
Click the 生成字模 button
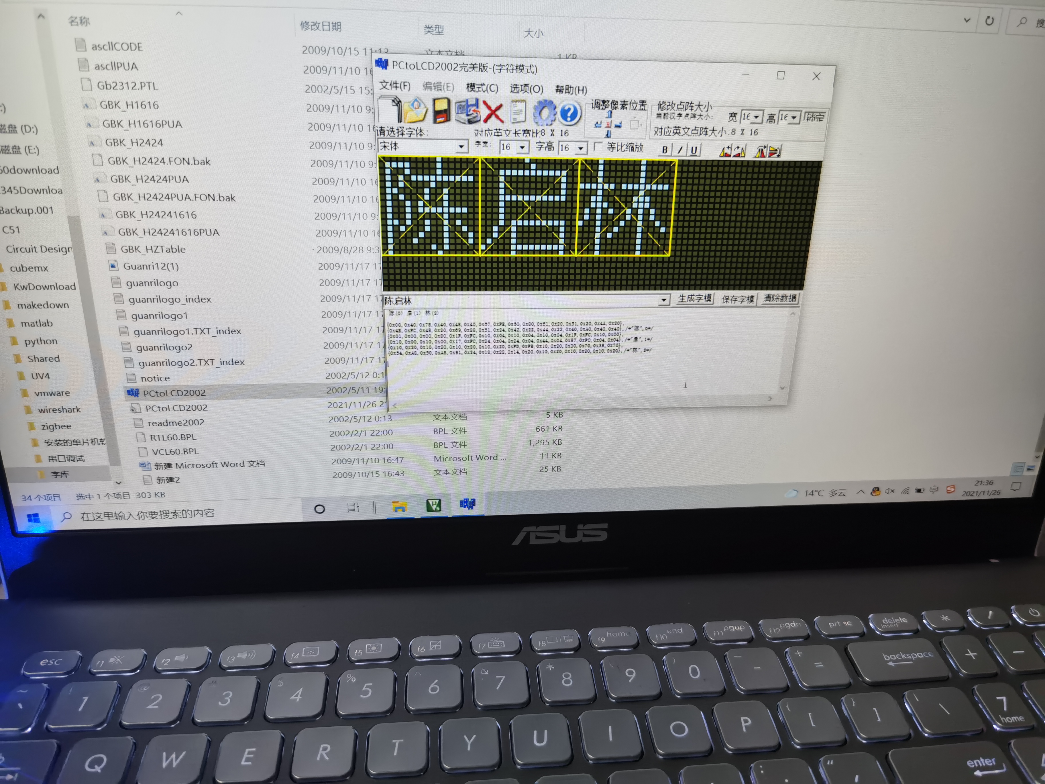[x=694, y=298]
